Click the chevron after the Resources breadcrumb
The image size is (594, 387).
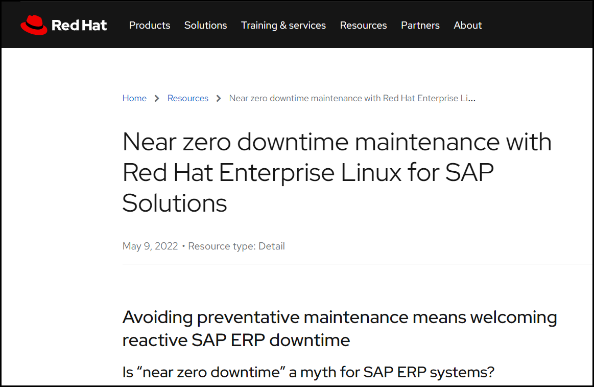(219, 98)
